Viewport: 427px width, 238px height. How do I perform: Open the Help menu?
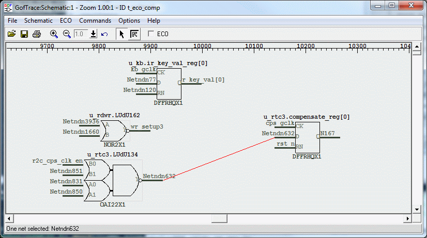point(154,21)
